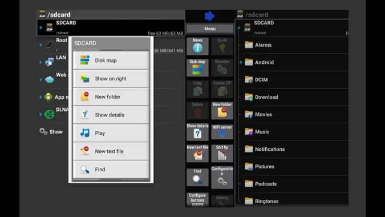Pick New folder from the popup menu

(111, 97)
